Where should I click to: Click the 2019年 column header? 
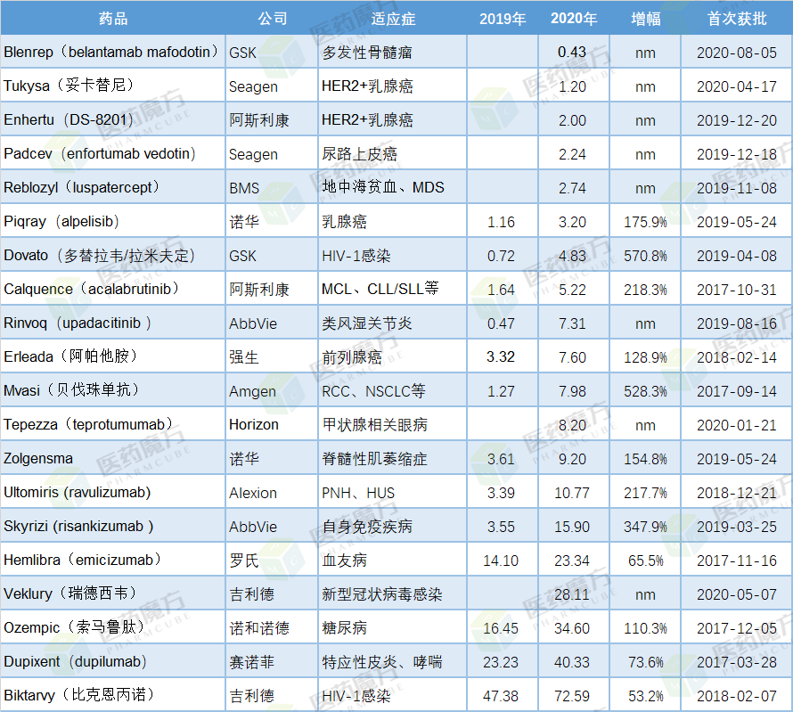pyautogui.click(x=503, y=18)
